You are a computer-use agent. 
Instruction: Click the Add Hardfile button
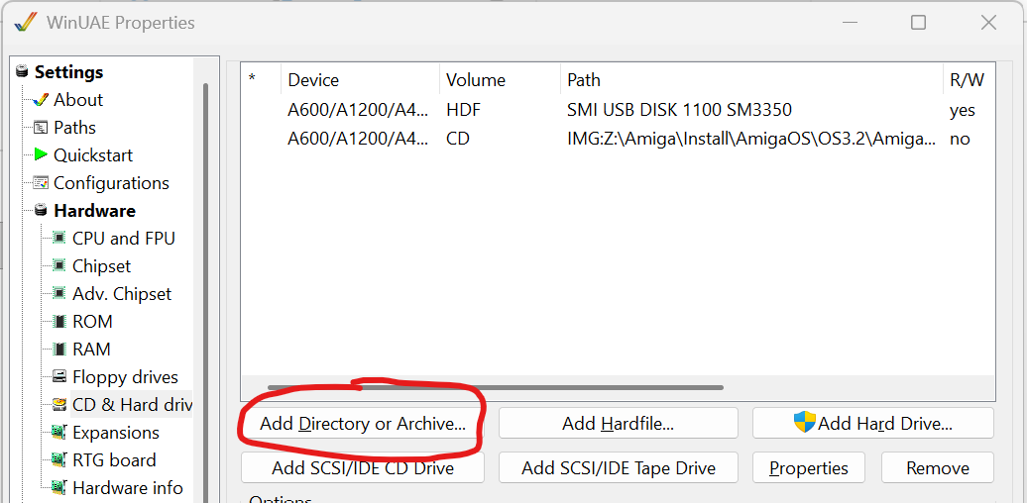618,424
